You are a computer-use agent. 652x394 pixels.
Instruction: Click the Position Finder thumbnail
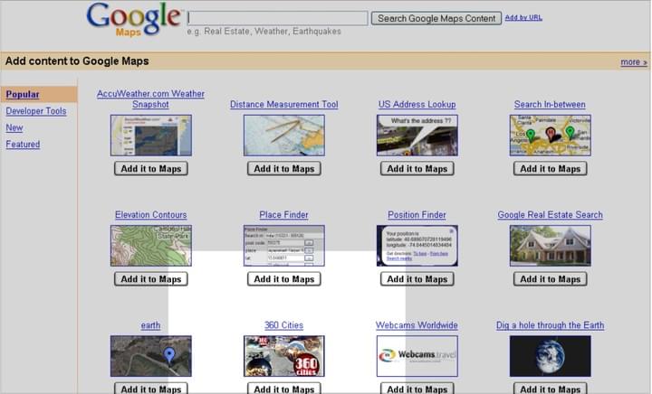click(x=417, y=246)
